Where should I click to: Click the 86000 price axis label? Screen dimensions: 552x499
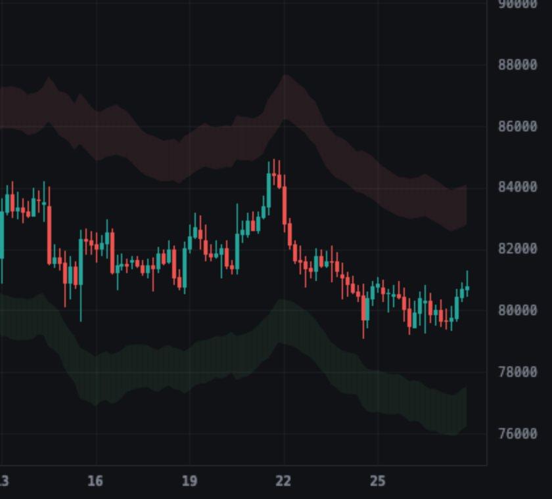pyautogui.click(x=518, y=126)
